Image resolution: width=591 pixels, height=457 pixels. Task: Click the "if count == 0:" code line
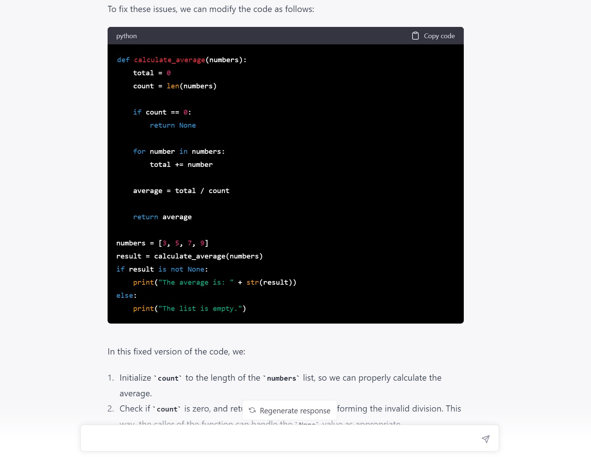coord(162,112)
